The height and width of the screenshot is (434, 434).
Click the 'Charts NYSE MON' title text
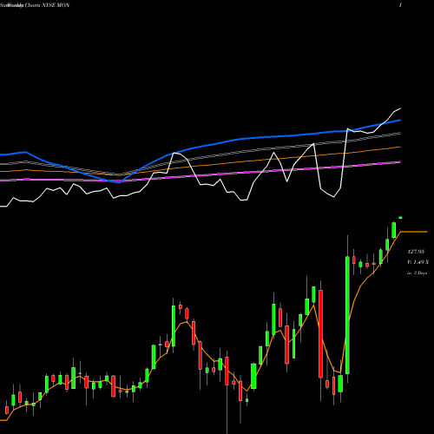47,5
